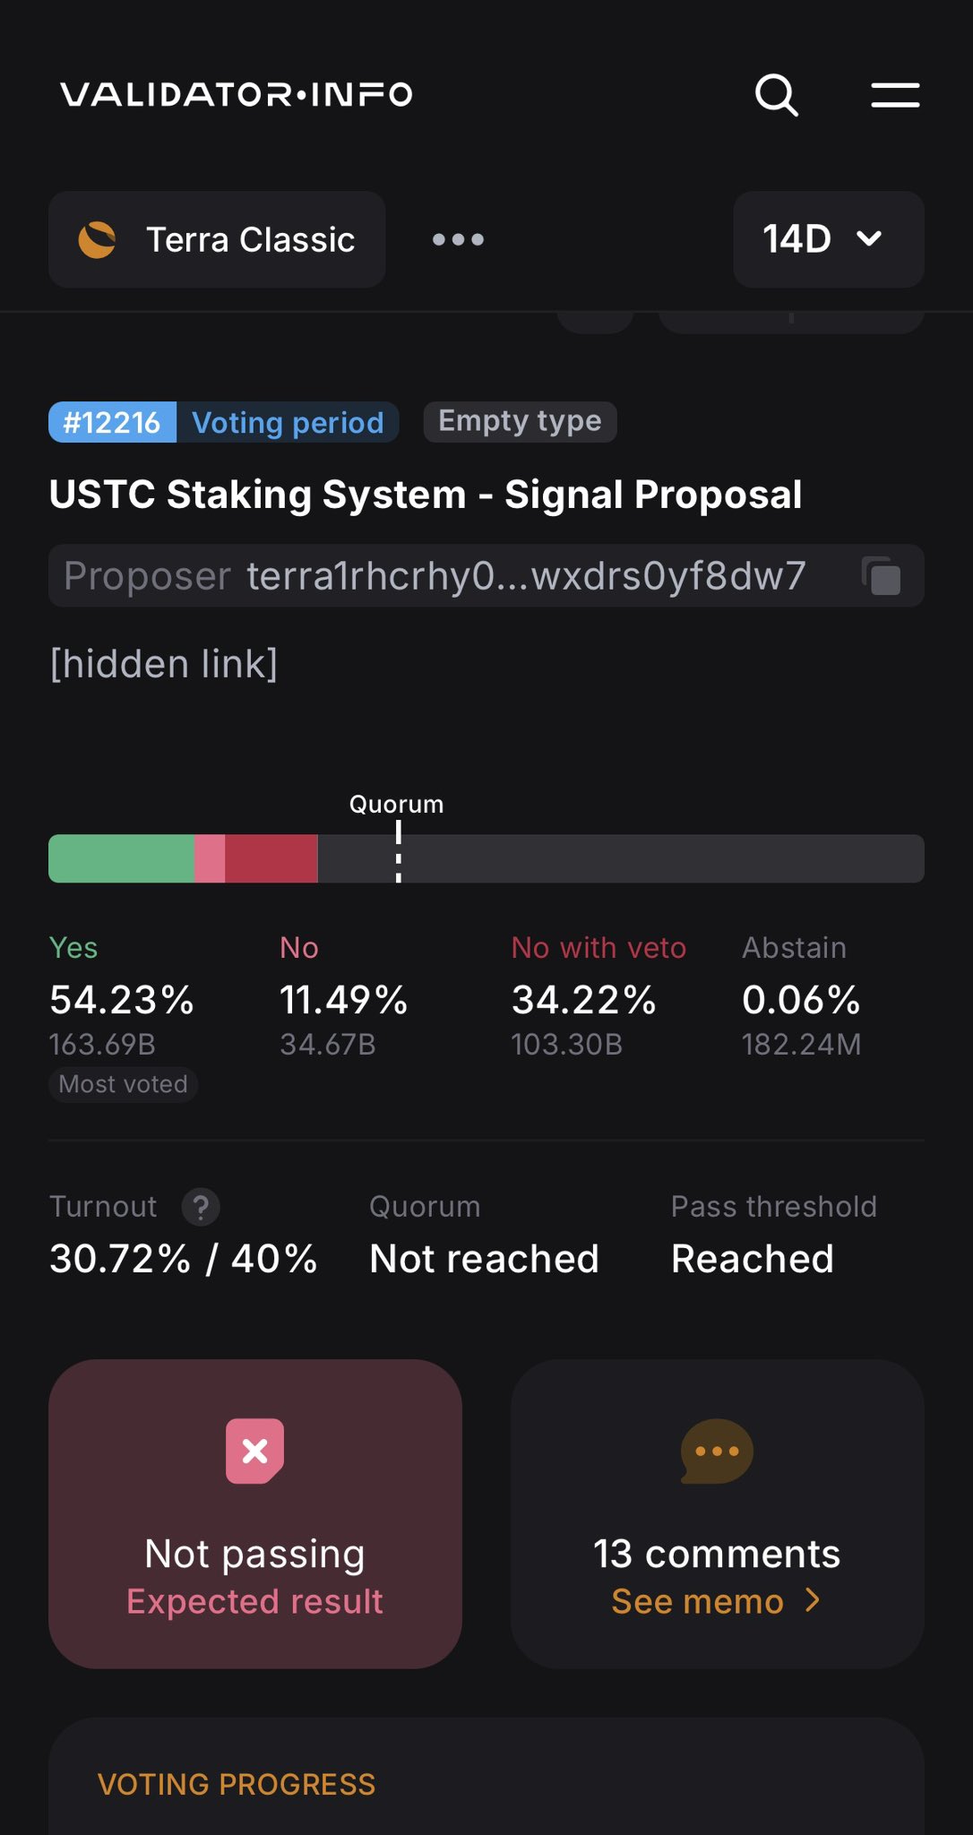
Task: Expand the 14D period dropdown
Action: pyautogui.click(x=828, y=239)
